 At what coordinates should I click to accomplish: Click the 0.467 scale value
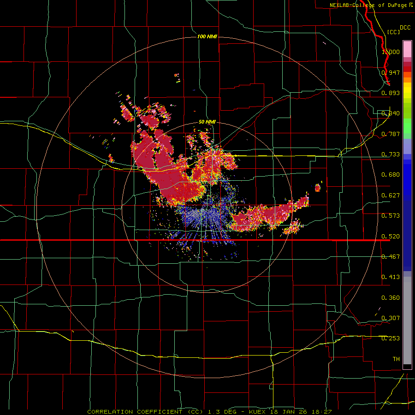point(391,257)
